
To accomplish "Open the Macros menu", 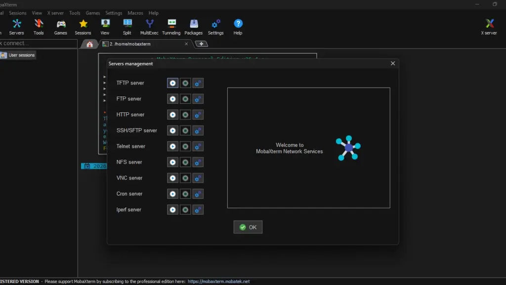I will click(x=135, y=13).
